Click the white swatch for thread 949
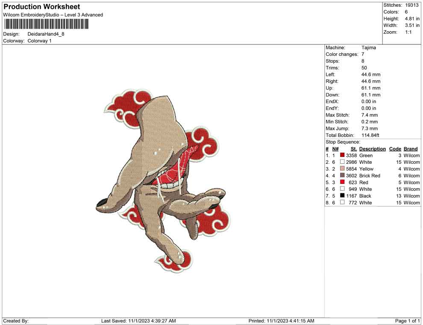 342,189
